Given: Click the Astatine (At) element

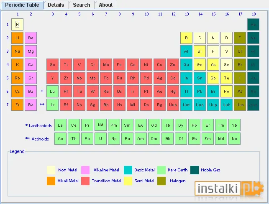Looking at the screenshot, I should click(x=240, y=92).
